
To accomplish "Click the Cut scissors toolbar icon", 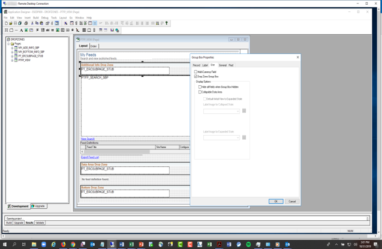I will point(32,23).
